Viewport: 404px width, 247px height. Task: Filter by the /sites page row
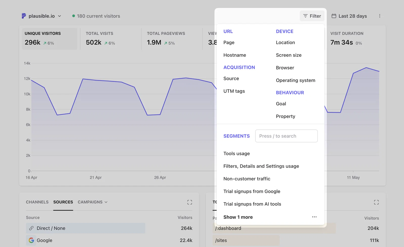tap(296, 240)
